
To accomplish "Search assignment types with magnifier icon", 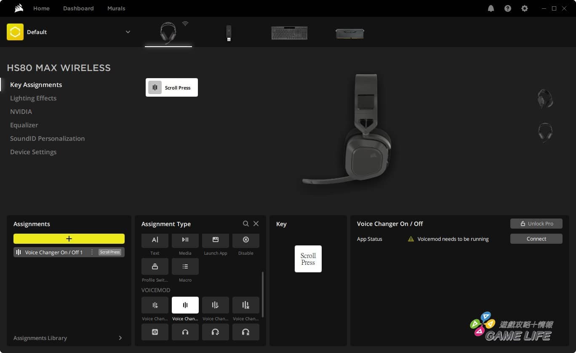I will tap(246, 224).
